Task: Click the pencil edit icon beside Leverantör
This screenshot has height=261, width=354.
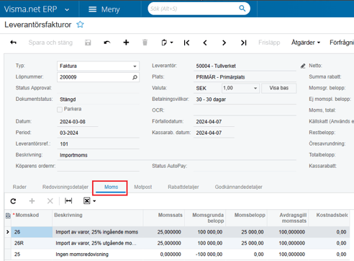Action: pyautogui.click(x=303, y=66)
